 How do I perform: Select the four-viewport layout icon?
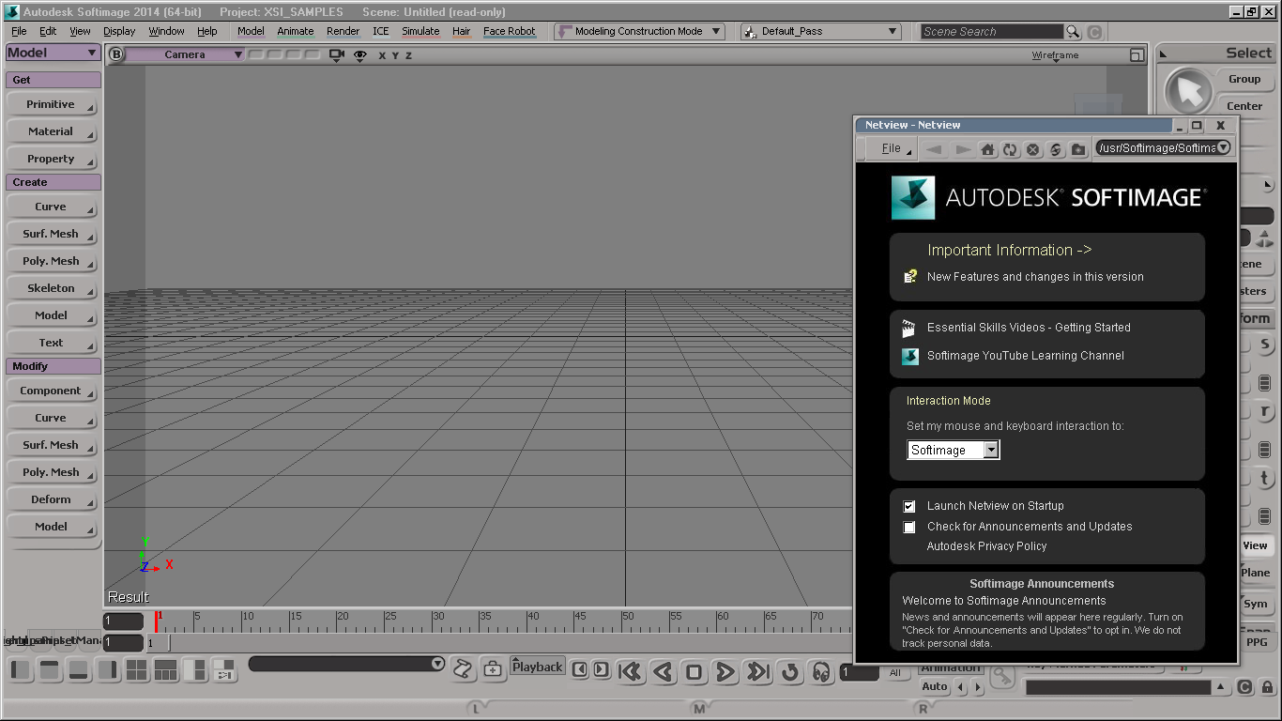[136, 670]
